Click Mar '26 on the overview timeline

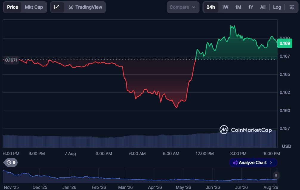coord(125,187)
